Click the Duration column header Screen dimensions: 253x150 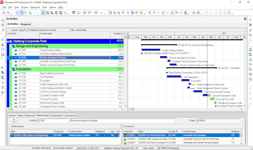click(x=116, y=35)
